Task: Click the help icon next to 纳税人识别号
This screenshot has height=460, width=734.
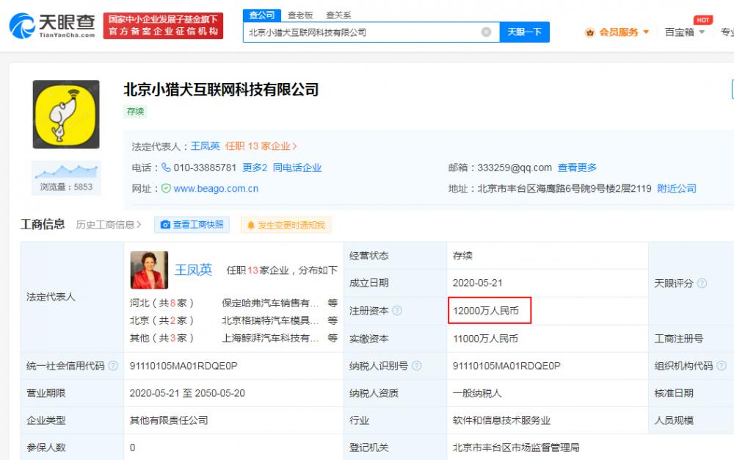Action: click(417, 366)
